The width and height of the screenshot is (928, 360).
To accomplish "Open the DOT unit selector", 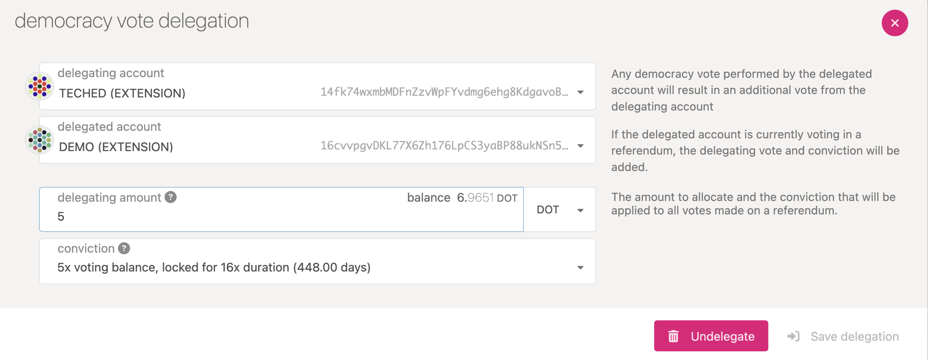I will click(560, 210).
